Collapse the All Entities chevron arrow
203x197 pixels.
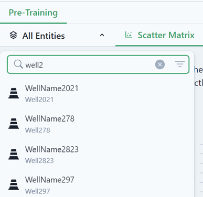[102, 35]
